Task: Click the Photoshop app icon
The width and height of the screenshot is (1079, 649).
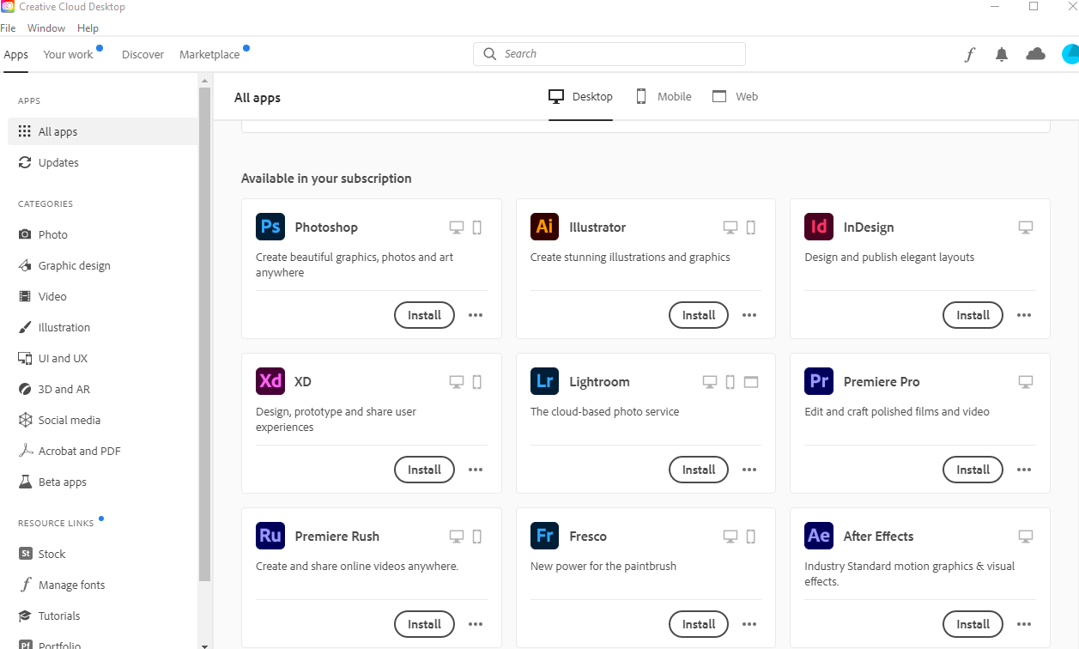Action: click(x=270, y=227)
